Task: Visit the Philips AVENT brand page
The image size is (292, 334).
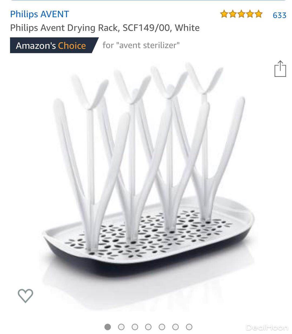Action: coord(39,14)
